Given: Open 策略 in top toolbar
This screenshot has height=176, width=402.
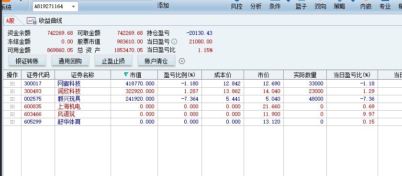Looking at the screenshot, I should [x=339, y=6].
